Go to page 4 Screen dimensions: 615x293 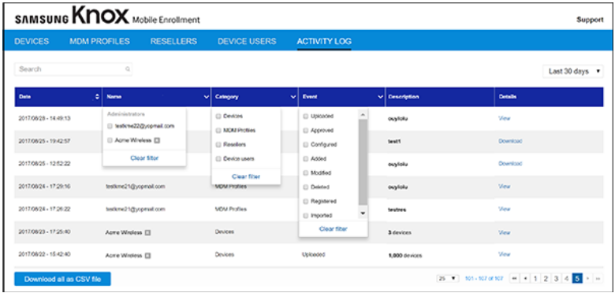[566, 279]
